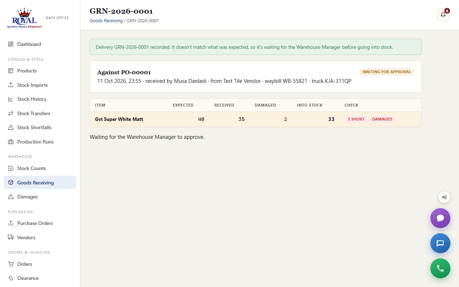Click the Gvt Super White Matt item
The height and width of the screenshot is (287, 459).
click(x=119, y=119)
